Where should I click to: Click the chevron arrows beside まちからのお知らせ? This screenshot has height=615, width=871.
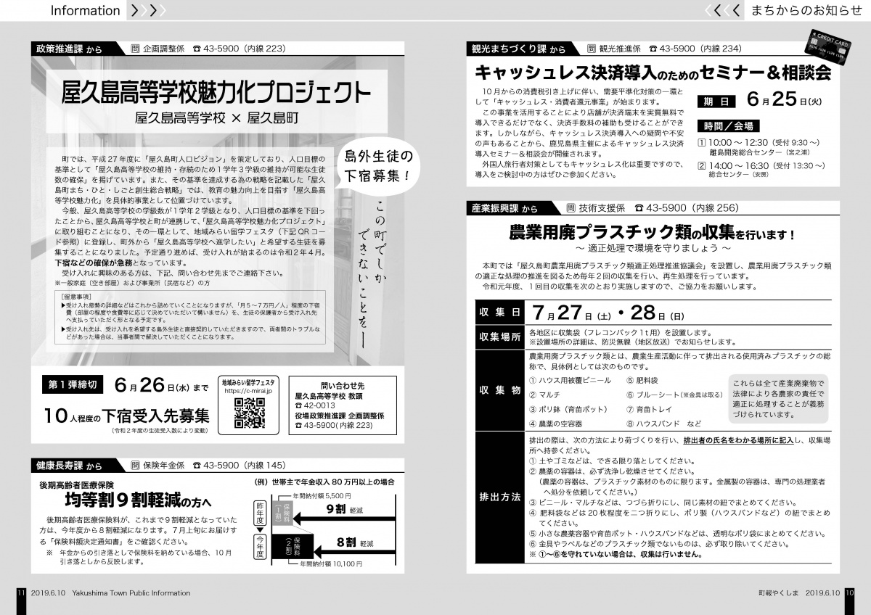[x=724, y=11]
